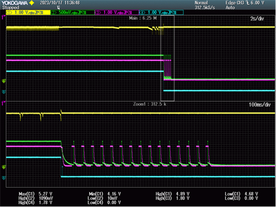Click the High(C2) 1090mV measurement
The height and width of the screenshot is (207, 276).
35,198
